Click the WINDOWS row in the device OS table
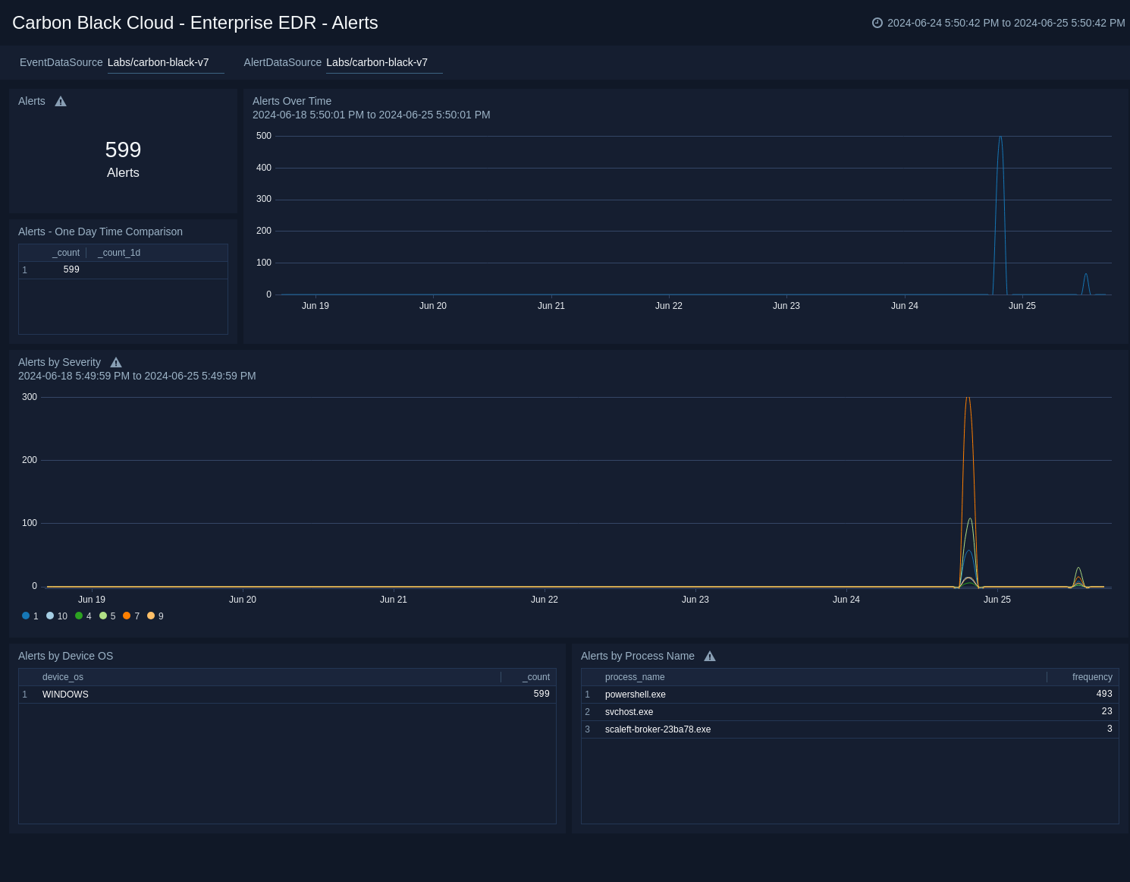Screen dimensions: 1130x882 pos(65,694)
